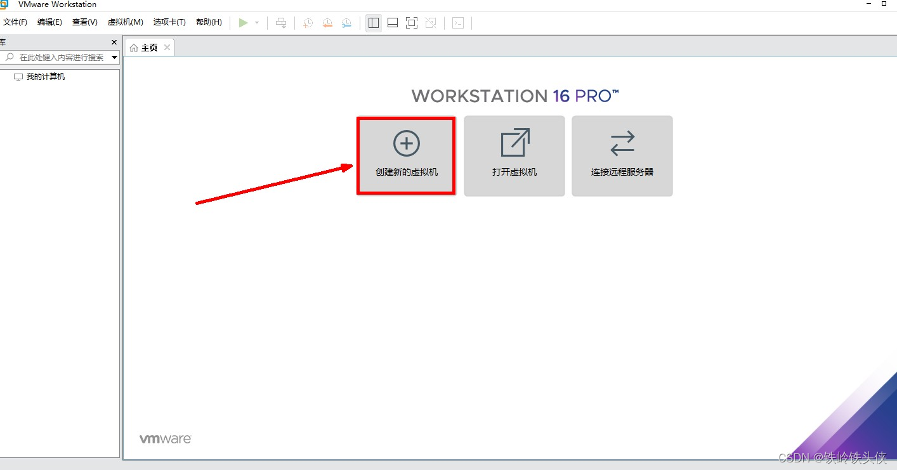This screenshot has height=470, width=897.
Task: Select the 主页 home tab
Action: pyautogui.click(x=150, y=48)
